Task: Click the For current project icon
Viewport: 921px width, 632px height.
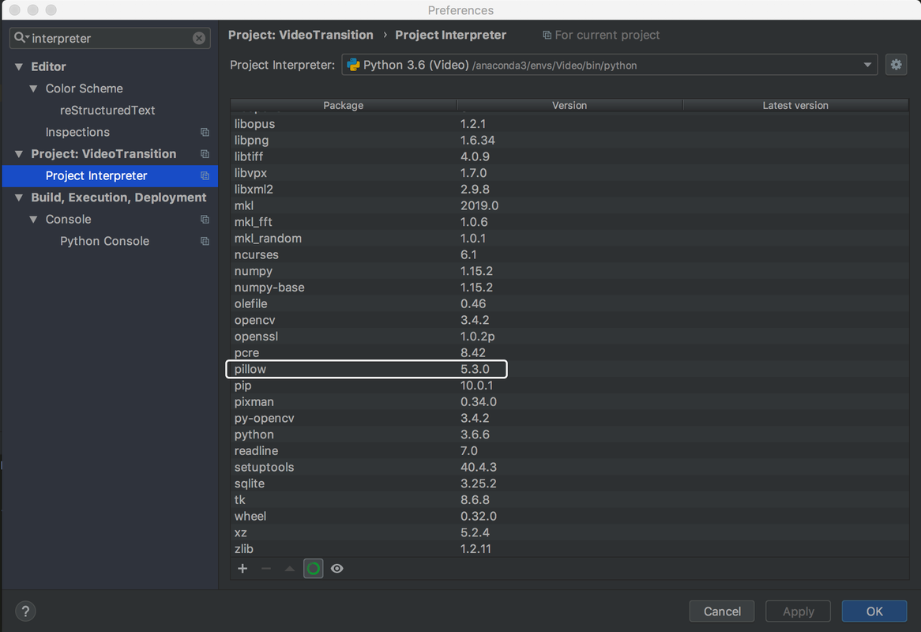Action: pyautogui.click(x=547, y=36)
